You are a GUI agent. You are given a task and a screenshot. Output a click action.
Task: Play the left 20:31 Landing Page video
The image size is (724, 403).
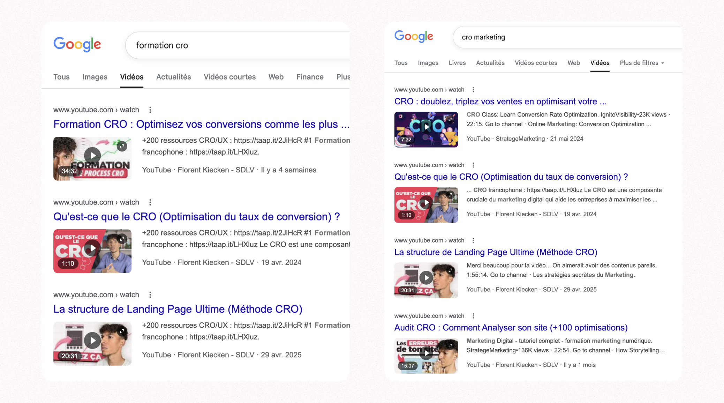coord(92,341)
